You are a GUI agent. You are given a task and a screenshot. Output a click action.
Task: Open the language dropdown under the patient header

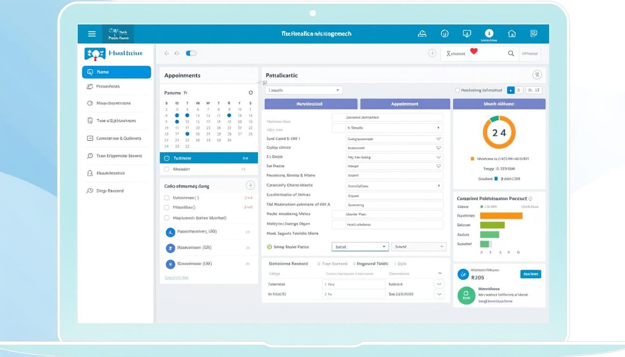(303, 90)
